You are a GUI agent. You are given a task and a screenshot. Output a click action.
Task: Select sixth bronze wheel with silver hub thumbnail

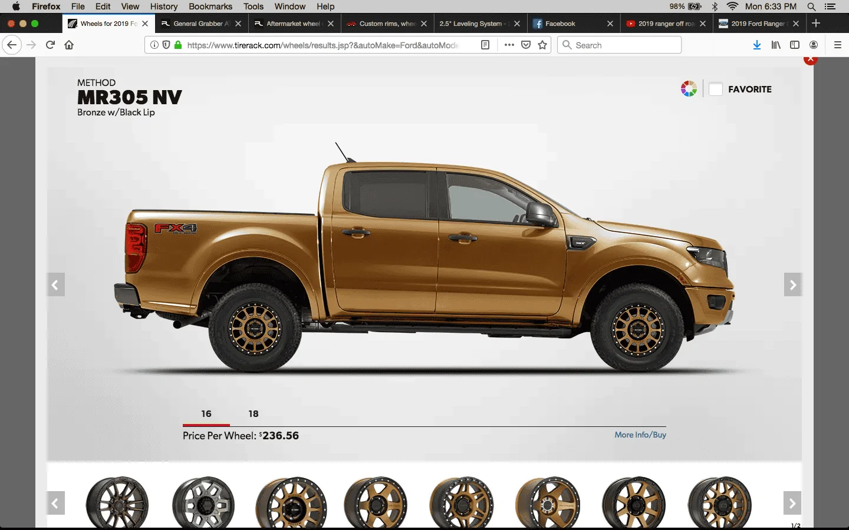(x=548, y=502)
